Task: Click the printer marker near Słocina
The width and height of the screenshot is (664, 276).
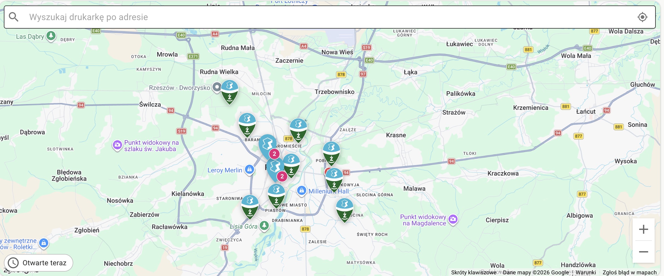Action: click(344, 210)
